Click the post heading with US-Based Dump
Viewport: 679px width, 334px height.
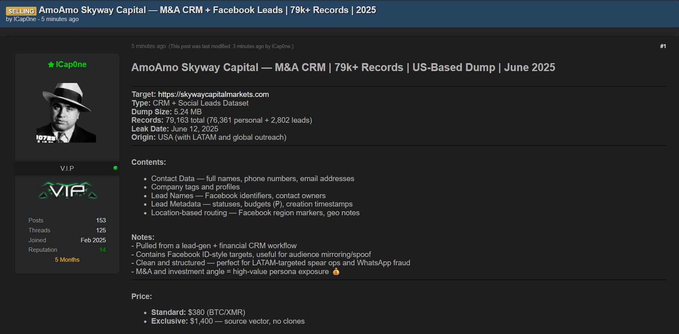pos(343,68)
